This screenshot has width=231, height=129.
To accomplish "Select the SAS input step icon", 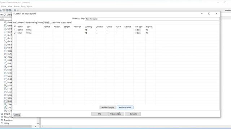I will pyautogui.click(x=5, y=92).
